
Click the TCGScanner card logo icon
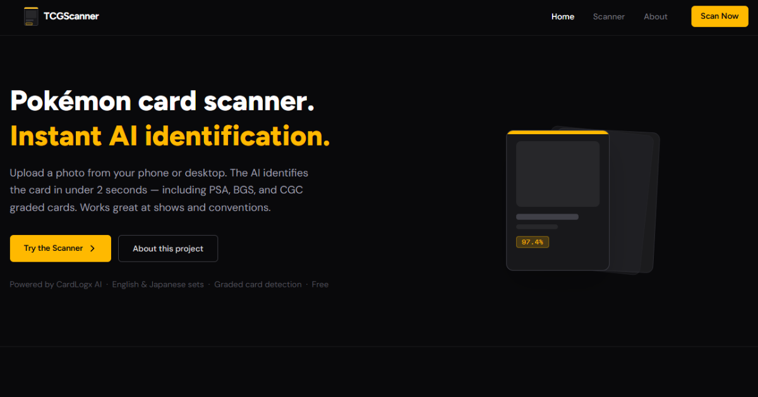click(30, 16)
